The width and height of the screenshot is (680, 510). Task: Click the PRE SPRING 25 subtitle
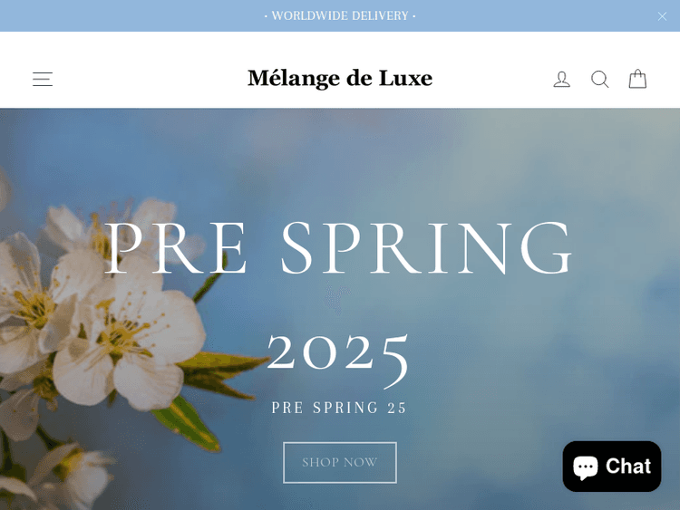click(339, 408)
